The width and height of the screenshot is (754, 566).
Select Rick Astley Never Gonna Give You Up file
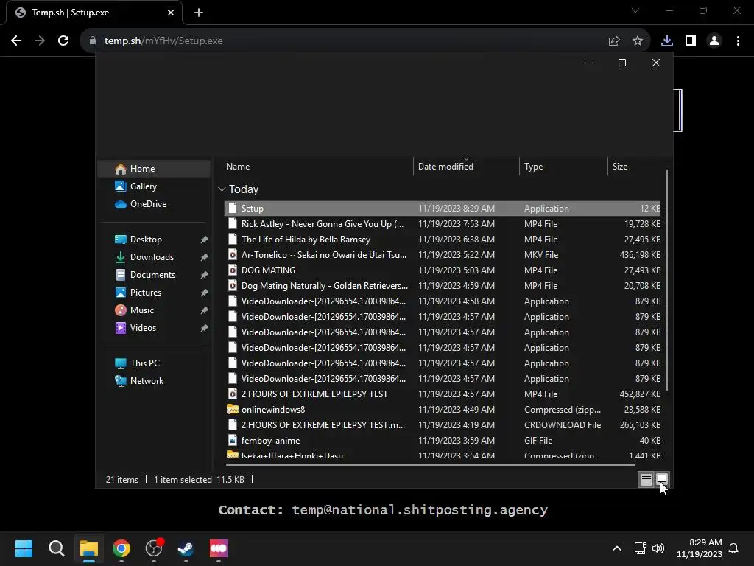(443, 224)
